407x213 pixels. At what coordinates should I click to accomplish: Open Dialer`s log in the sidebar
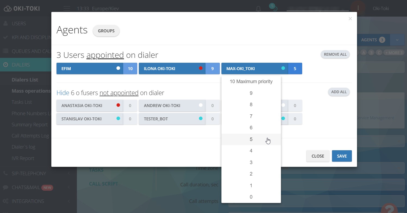click(x=23, y=147)
